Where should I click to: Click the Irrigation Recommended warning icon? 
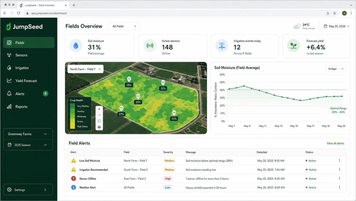coord(73,170)
